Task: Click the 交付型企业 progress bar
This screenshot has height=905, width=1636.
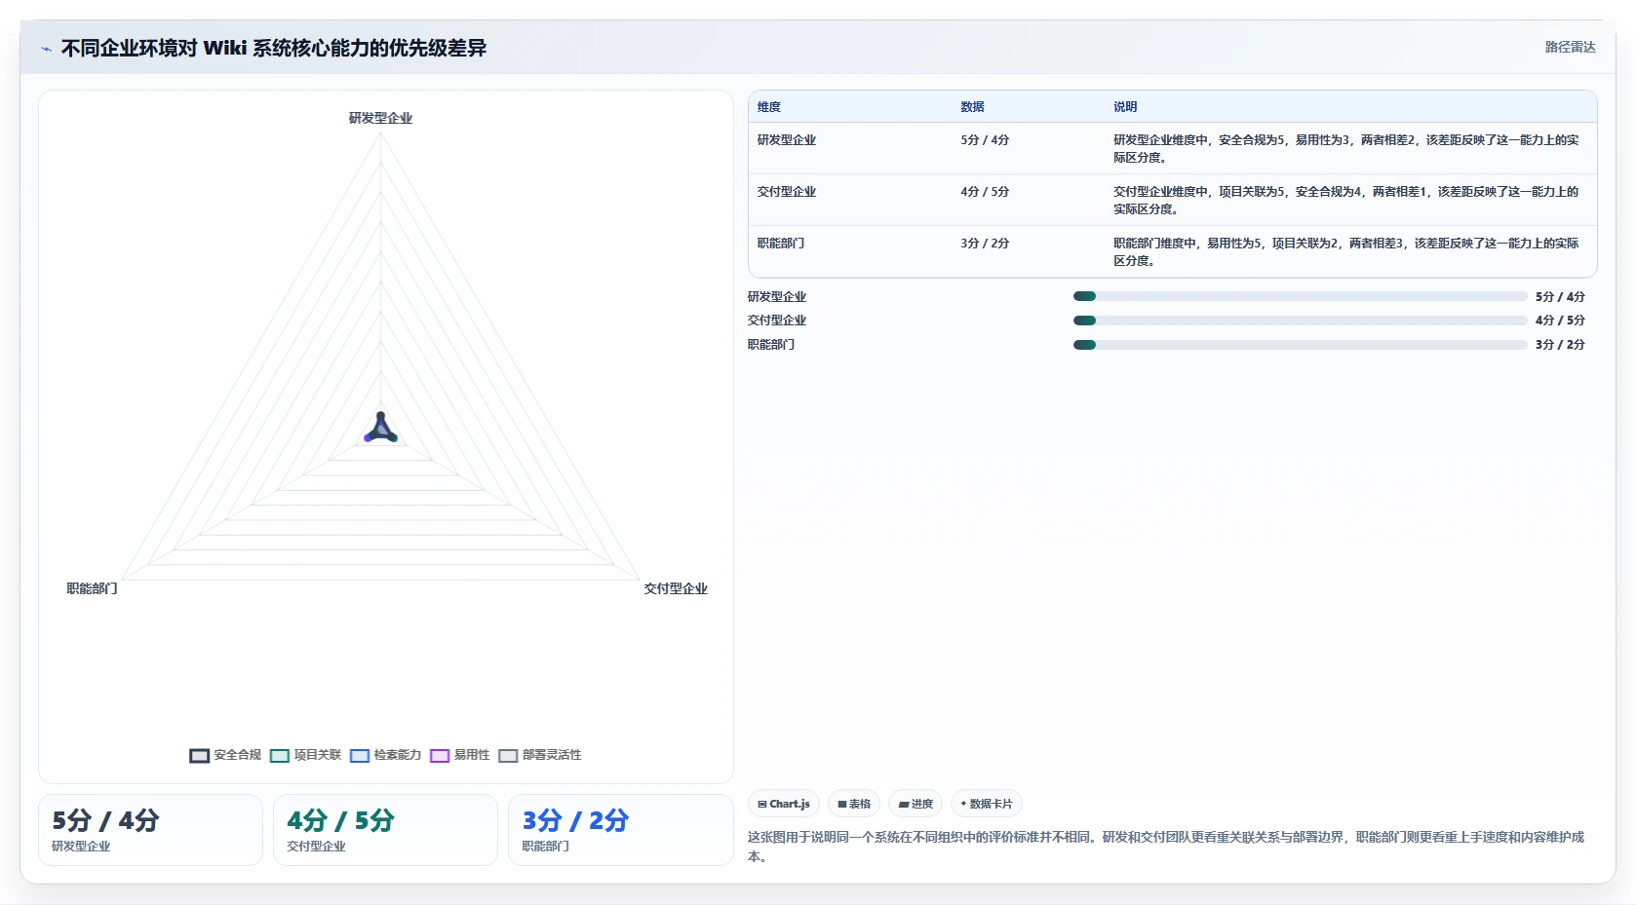Action: pyautogui.click(x=1300, y=321)
